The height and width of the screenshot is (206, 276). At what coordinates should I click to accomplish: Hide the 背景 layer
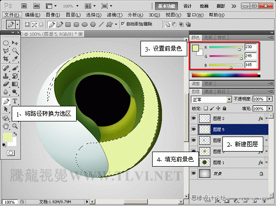coord(194,173)
